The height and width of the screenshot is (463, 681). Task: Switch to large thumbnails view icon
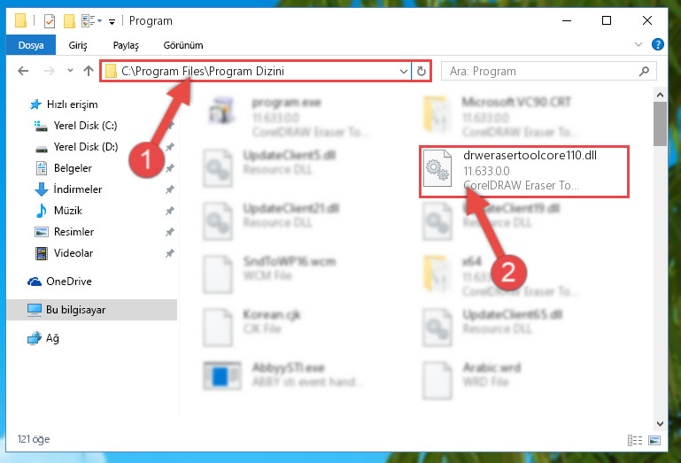(654, 440)
